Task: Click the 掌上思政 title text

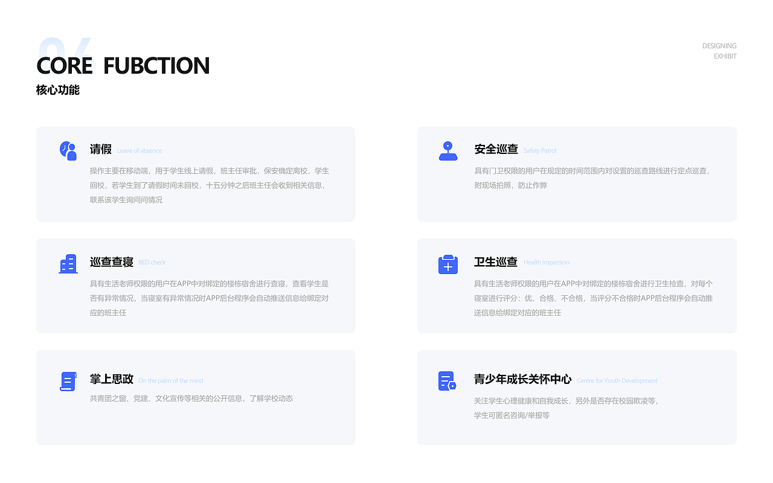Action: pyautogui.click(x=111, y=379)
